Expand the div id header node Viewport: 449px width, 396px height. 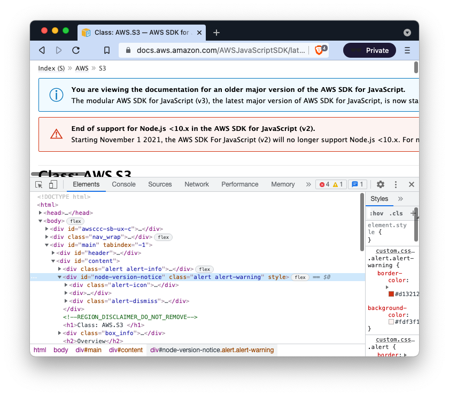[x=53, y=253]
